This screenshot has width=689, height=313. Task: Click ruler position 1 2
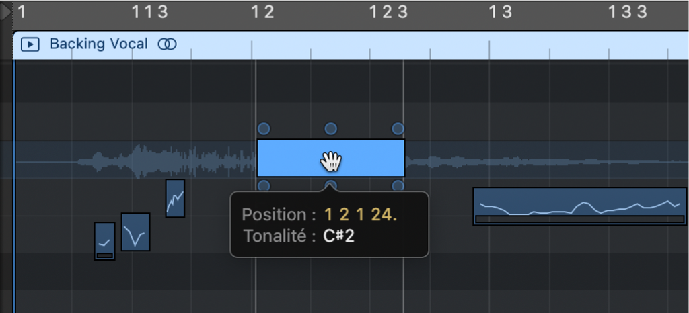pos(262,11)
